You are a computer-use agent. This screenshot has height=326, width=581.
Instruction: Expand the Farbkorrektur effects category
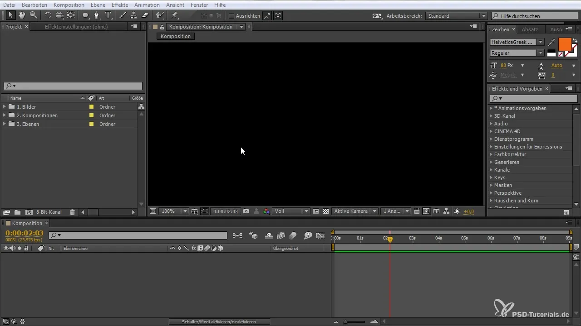(491, 154)
